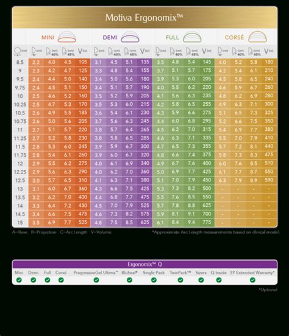The image size is (289, 336).
Task: Click the purple DEMI section label
Action: pyautogui.click(x=110, y=38)
